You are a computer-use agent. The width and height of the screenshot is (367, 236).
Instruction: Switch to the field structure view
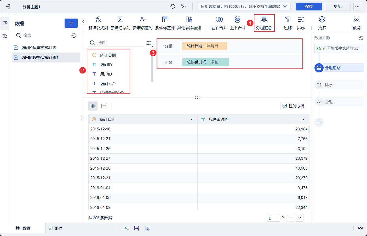[x=104, y=106]
